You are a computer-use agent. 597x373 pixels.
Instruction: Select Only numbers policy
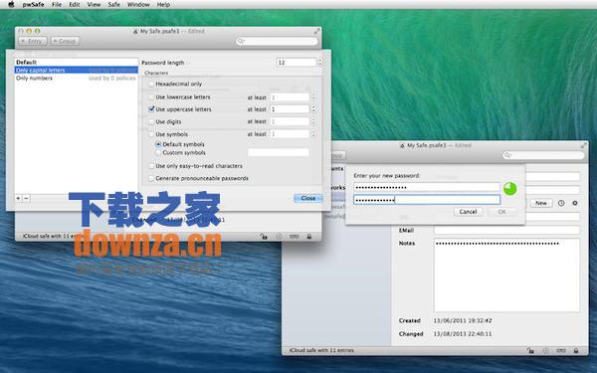tap(77, 78)
